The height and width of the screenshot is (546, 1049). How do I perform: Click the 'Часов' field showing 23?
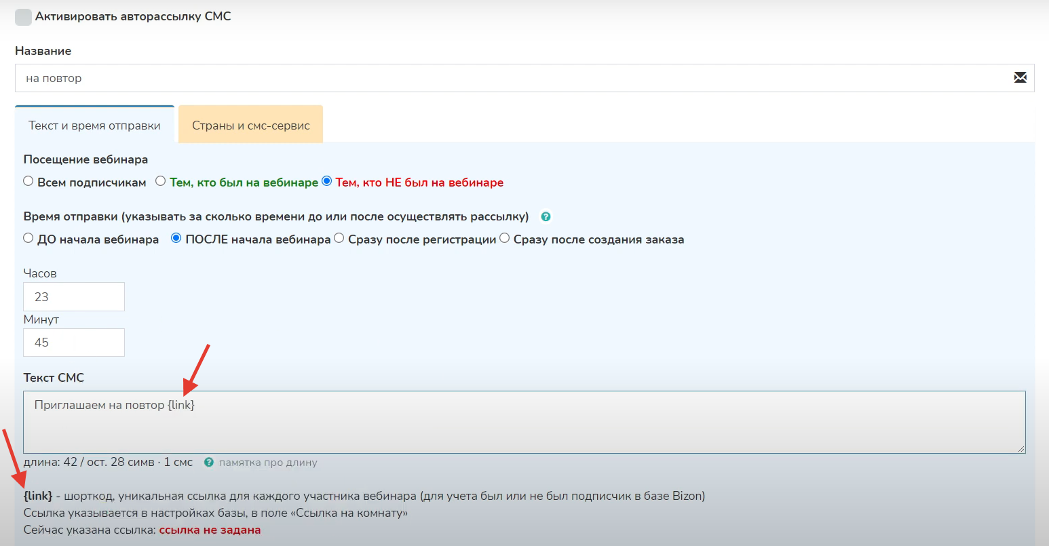74,297
